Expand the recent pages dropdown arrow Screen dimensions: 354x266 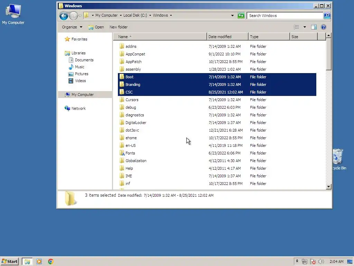tap(80, 16)
